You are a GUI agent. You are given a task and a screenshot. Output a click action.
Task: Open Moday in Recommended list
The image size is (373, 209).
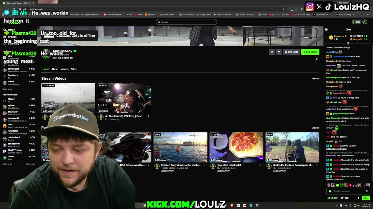click(19, 100)
